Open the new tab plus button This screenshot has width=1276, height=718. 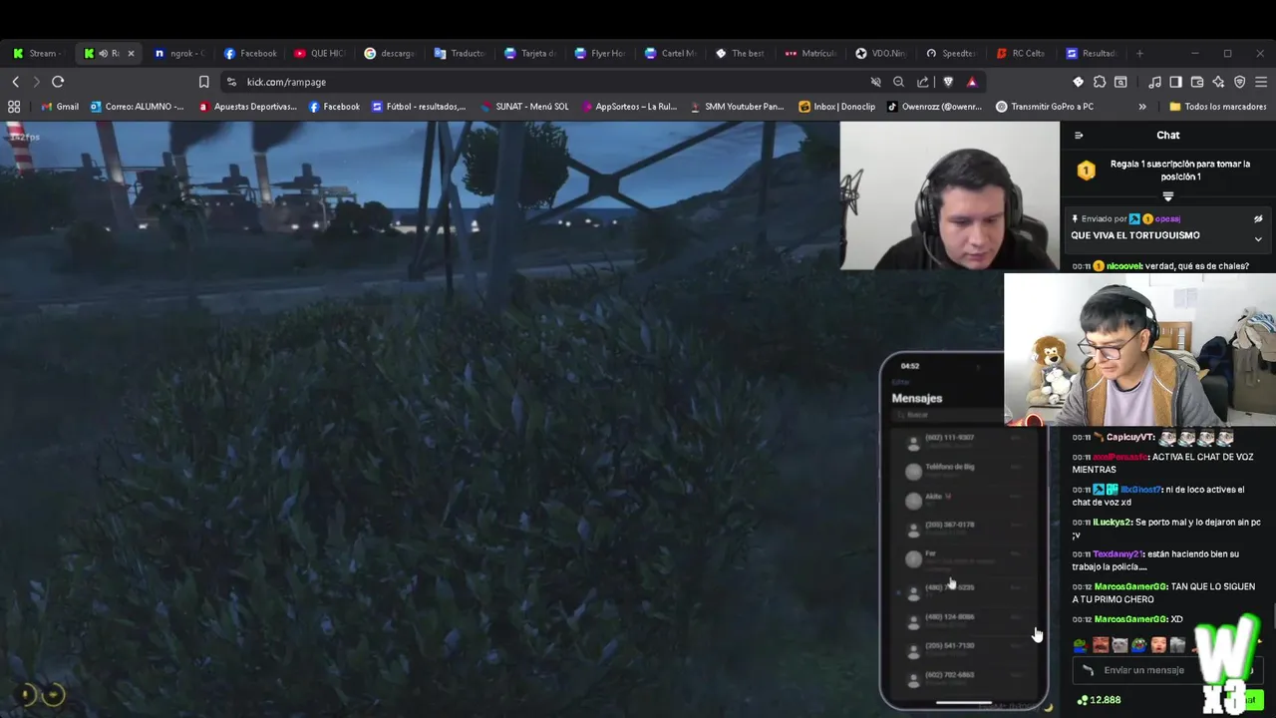click(x=1139, y=53)
